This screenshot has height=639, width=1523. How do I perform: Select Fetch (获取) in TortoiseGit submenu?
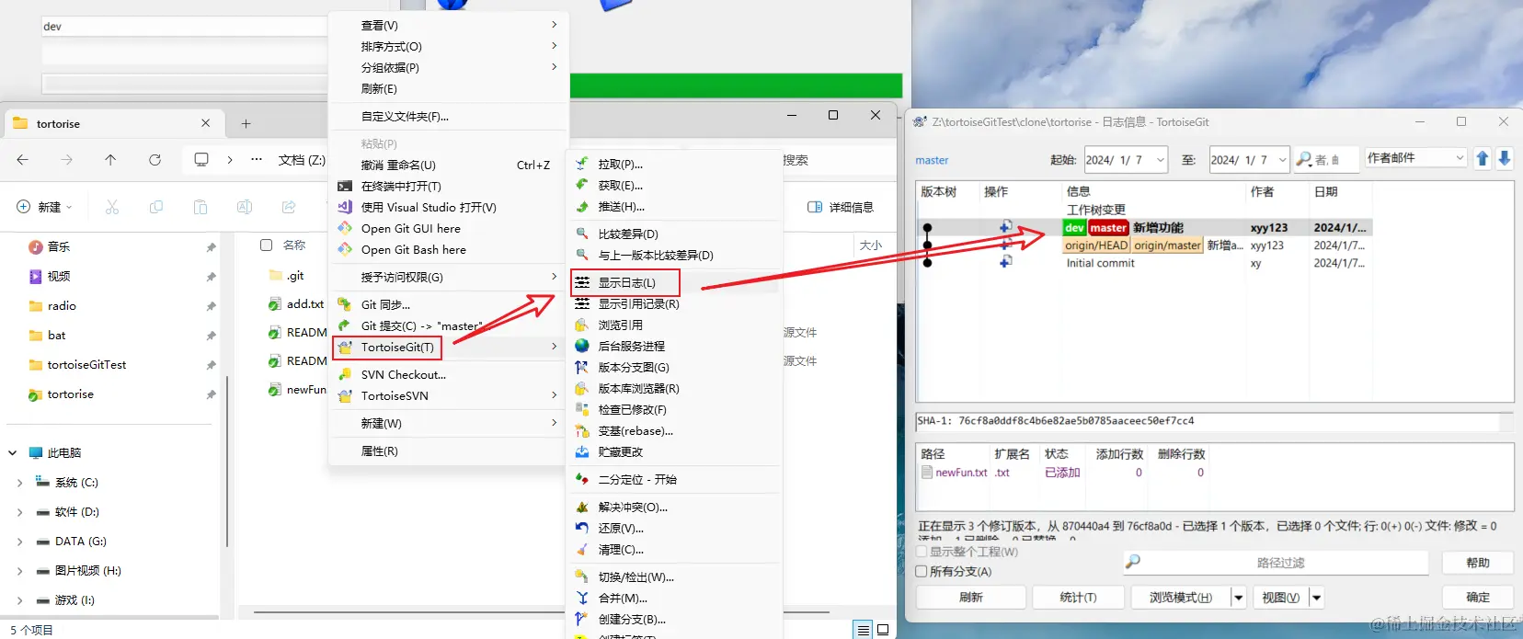(620, 186)
